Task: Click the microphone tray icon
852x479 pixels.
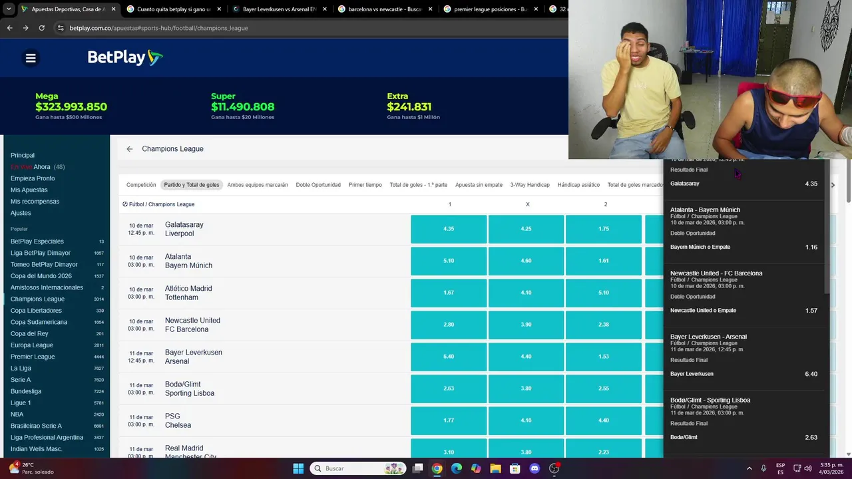Action: coord(763,468)
